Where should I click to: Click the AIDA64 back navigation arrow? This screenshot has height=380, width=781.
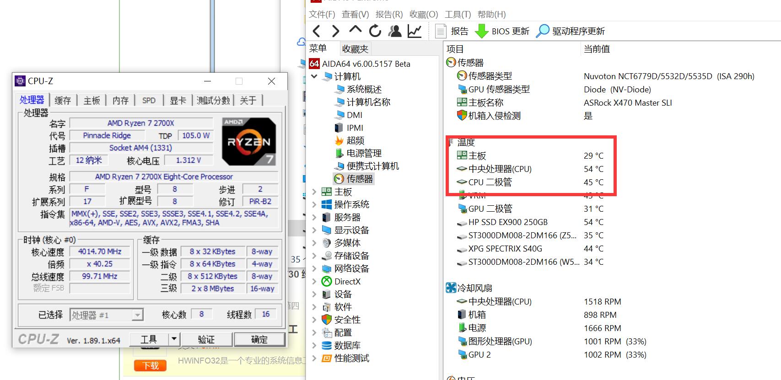[316, 31]
